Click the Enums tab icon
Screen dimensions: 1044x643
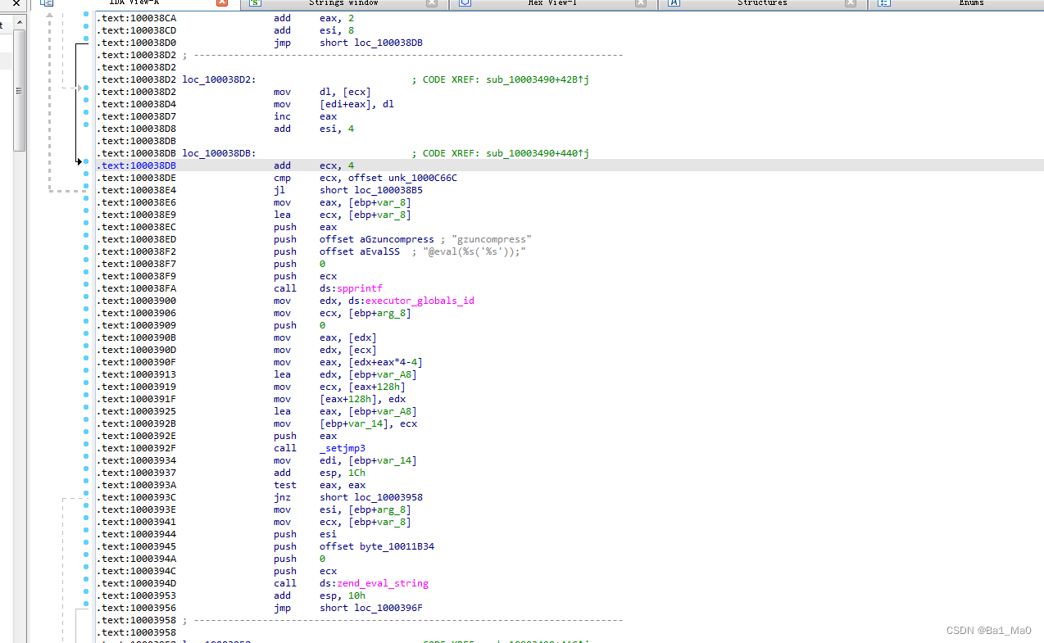click(884, 3)
